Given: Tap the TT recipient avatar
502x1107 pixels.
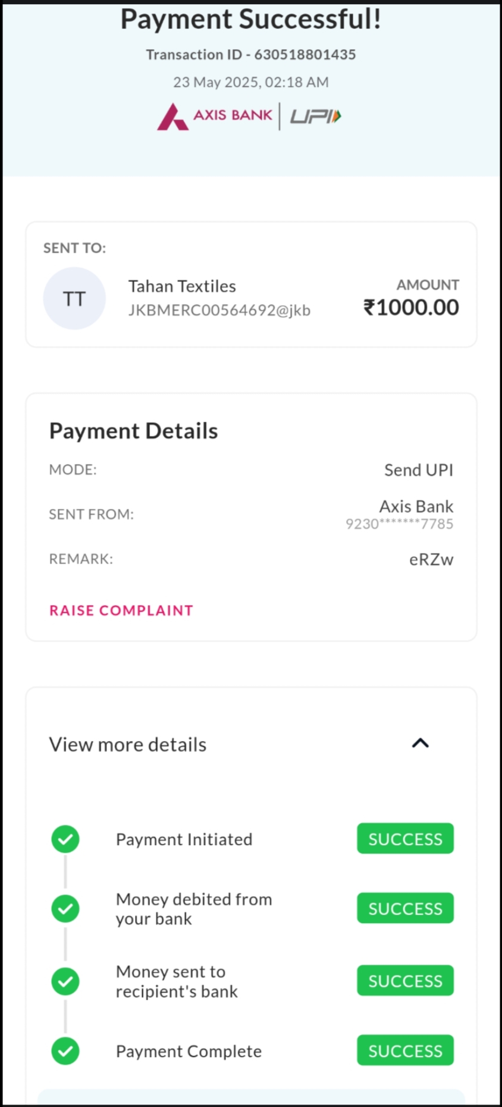Looking at the screenshot, I should (74, 298).
